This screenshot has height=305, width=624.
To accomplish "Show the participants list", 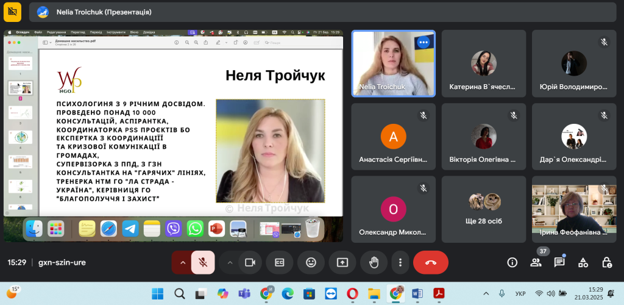I will [x=536, y=262].
